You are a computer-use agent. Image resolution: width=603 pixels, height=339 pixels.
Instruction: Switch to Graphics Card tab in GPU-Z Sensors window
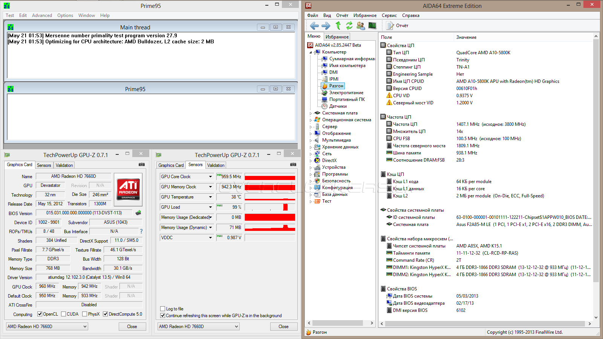(171, 165)
